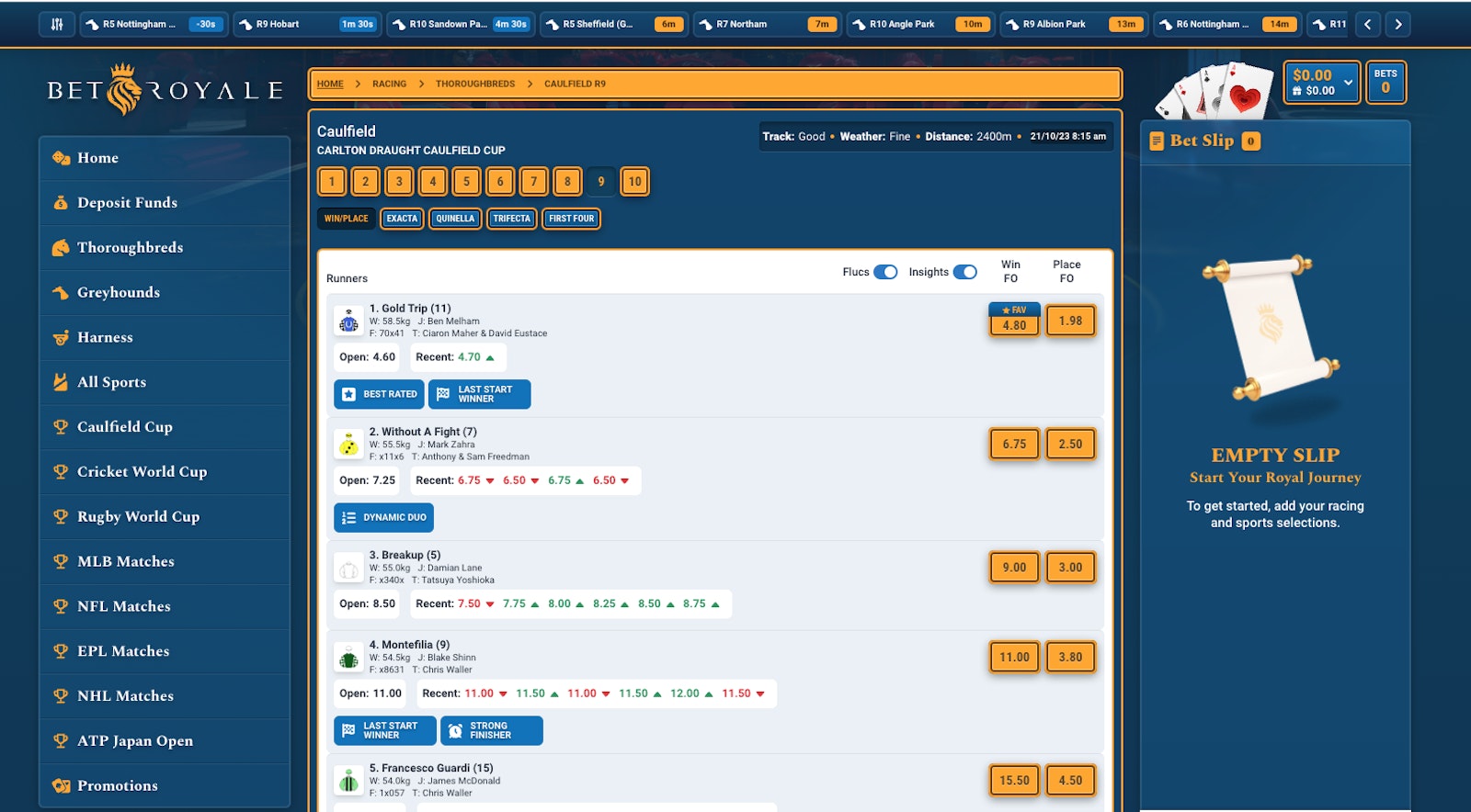The width and height of the screenshot is (1471, 812).
Task: Toggle the Flucs switch off
Action: point(885,272)
